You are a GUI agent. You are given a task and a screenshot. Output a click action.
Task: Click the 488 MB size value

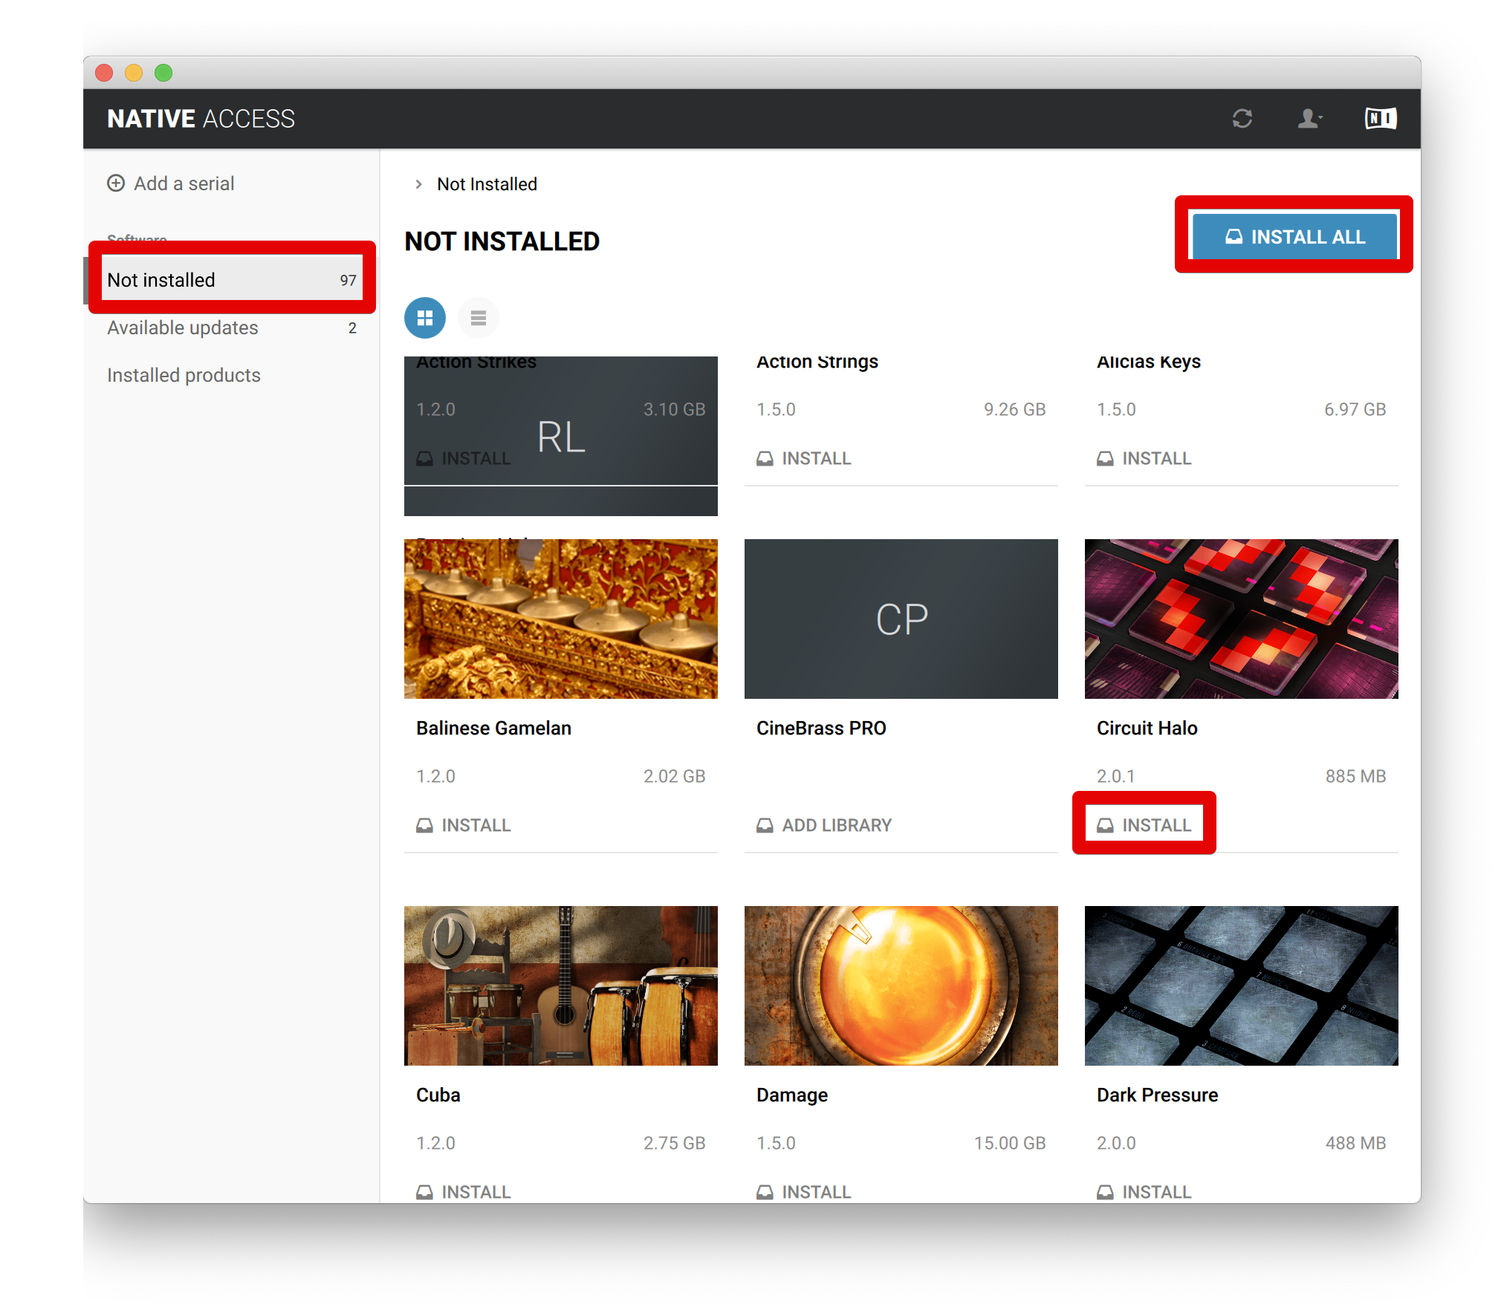(x=1355, y=1143)
